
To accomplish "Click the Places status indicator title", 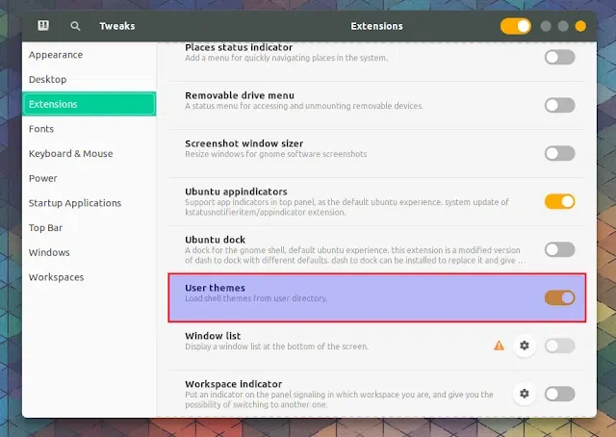I will [239, 47].
